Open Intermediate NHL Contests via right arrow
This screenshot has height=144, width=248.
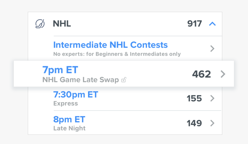212,48
